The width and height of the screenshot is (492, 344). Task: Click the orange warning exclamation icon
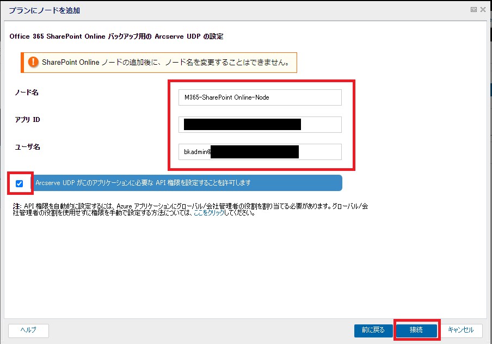point(33,62)
